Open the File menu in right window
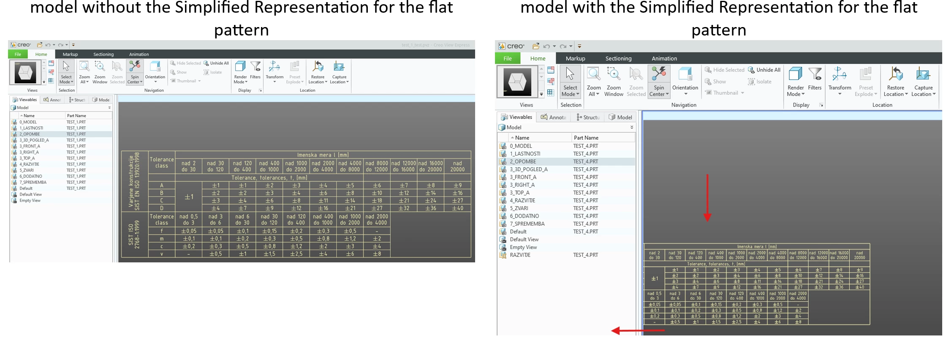This screenshot has height=338, width=946. point(507,58)
